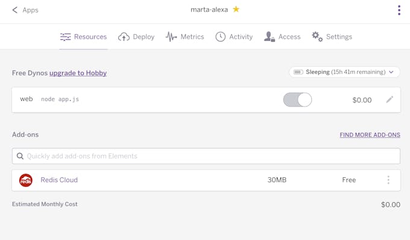Click the Metrics pulse icon

[x=171, y=37]
